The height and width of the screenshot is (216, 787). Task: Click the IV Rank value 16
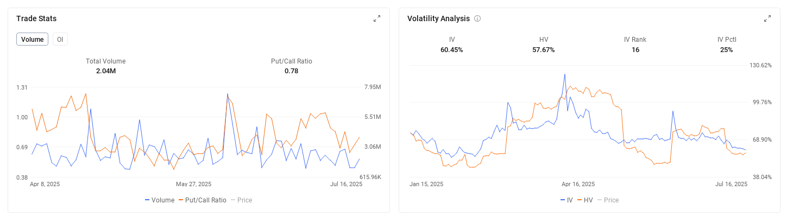[x=635, y=50]
